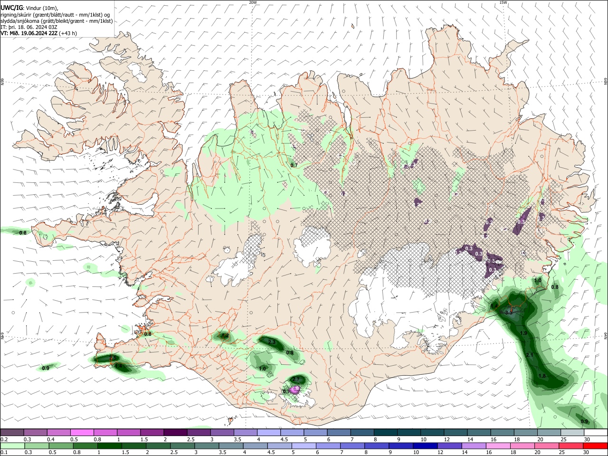Click the 'UWC/IG' title in the header box

pyautogui.click(x=12, y=9)
